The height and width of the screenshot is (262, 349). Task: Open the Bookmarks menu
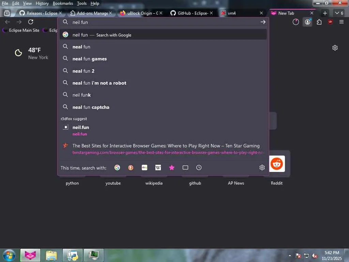click(63, 3)
